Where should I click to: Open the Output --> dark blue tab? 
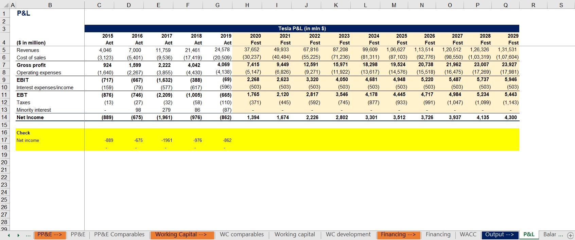pos(500,235)
